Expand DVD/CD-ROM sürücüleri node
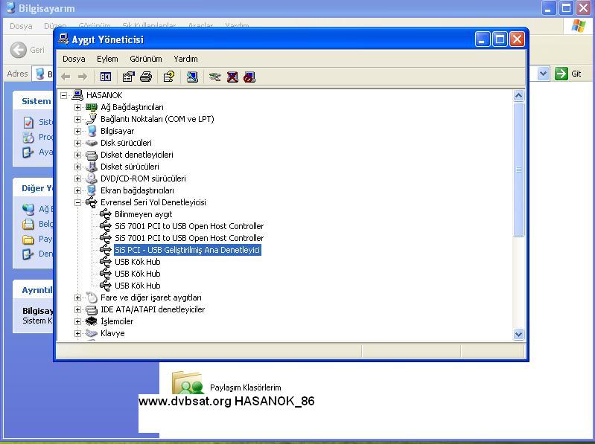 click(77, 178)
